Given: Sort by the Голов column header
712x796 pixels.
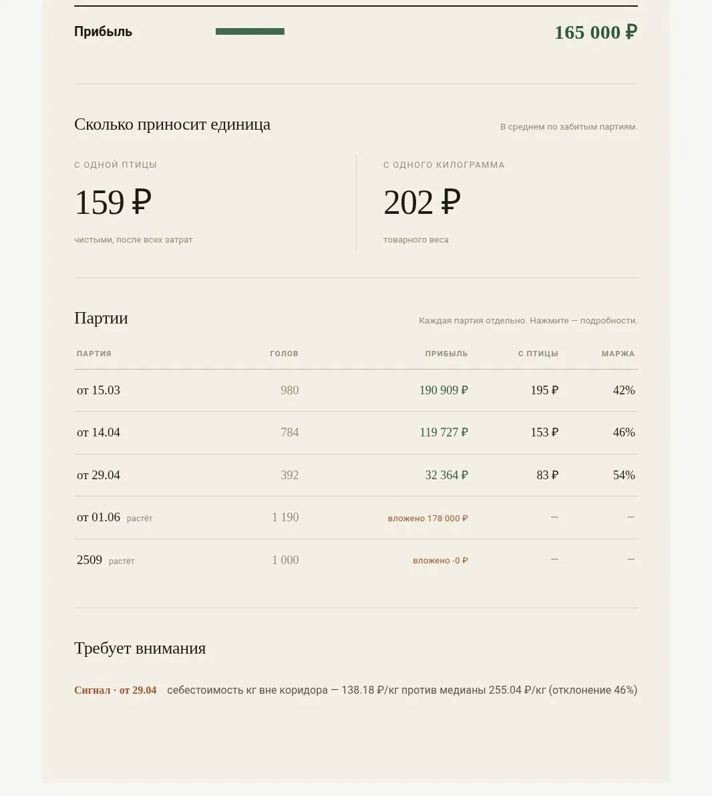Looking at the screenshot, I should tap(284, 354).
